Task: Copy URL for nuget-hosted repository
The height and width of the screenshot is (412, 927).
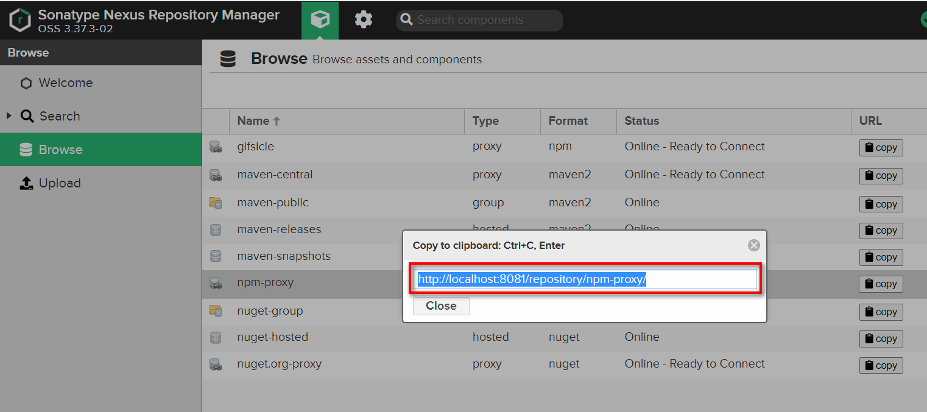Action: (881, 339)
